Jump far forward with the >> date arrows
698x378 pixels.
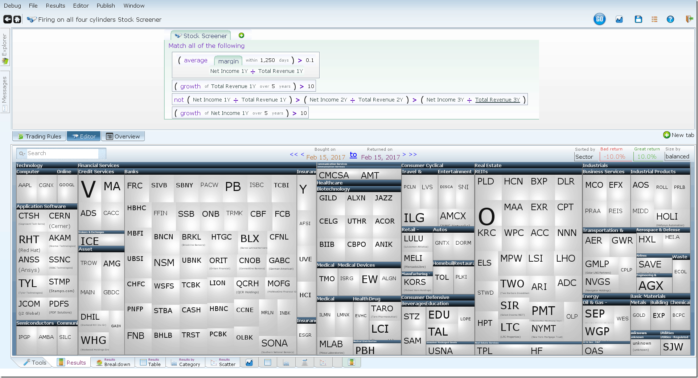pos(413,154)
